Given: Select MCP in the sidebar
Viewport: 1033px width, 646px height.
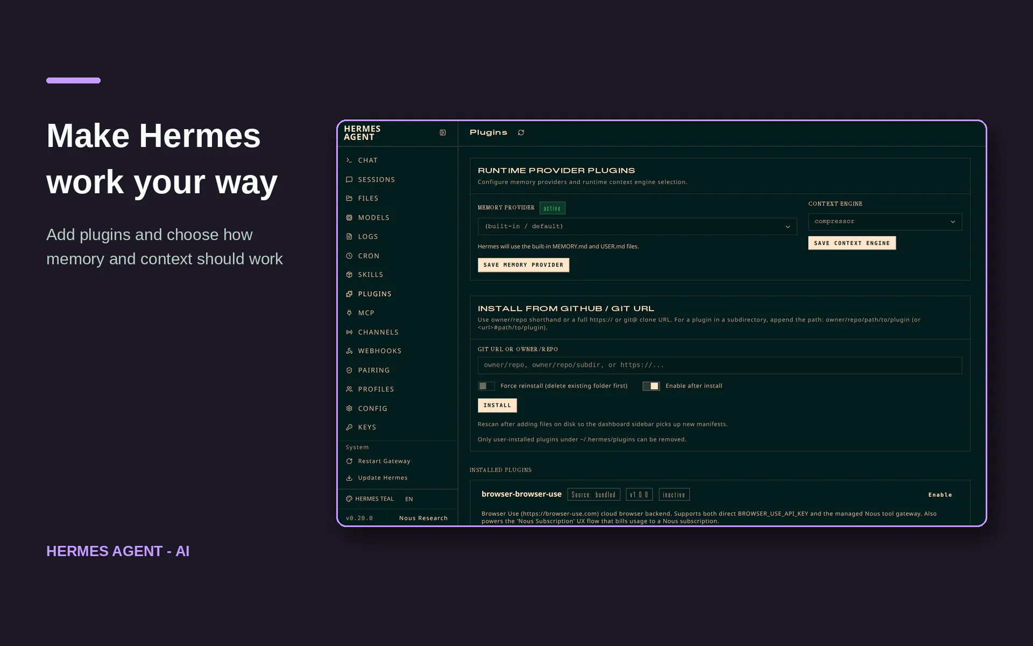Looking at the screenshot, I should tap(366, 313).
